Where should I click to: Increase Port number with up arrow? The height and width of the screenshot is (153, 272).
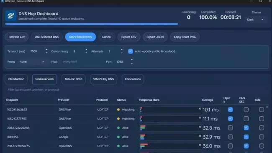(132, 59)
